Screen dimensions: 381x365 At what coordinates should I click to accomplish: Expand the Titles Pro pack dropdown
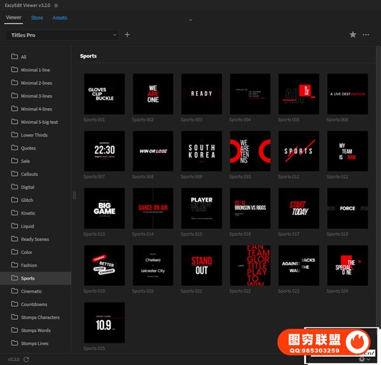click(x=114, y=35)
